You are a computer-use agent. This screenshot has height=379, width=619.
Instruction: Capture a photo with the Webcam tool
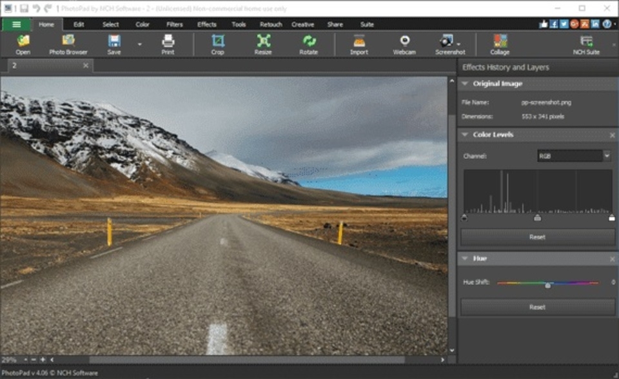point(404,44)
